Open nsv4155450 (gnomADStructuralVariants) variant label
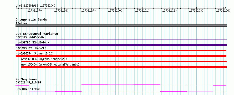Image resolution: width=234 pixels, height=95 pixels. (50, 64)
